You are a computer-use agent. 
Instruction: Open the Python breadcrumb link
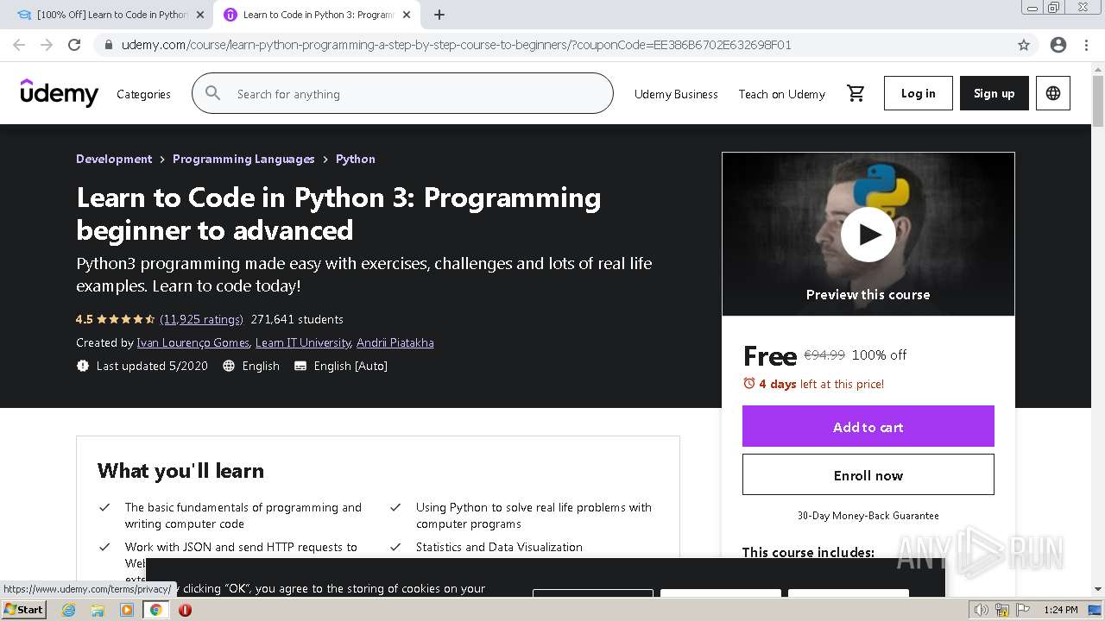356,159
